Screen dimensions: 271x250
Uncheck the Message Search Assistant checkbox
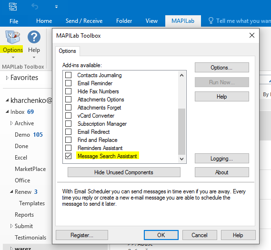pyautogui.click(x=68, y=156)
